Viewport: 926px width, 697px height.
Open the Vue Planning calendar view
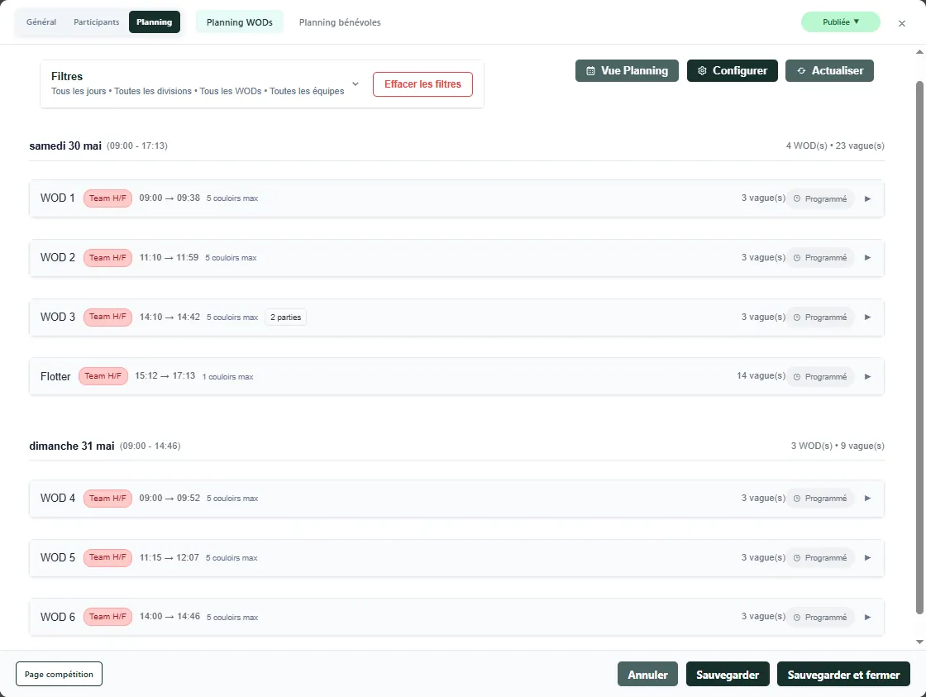pos(627,70)
